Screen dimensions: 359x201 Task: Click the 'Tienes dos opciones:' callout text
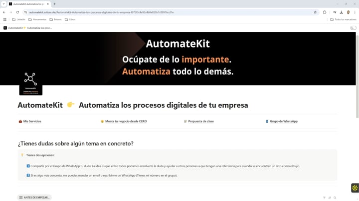(x=40, y=155)
